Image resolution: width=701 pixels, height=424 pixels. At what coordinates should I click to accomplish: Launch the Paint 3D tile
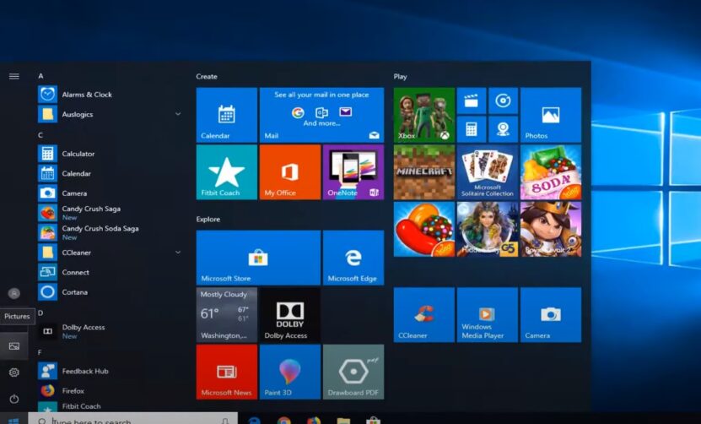click(290, 372)
